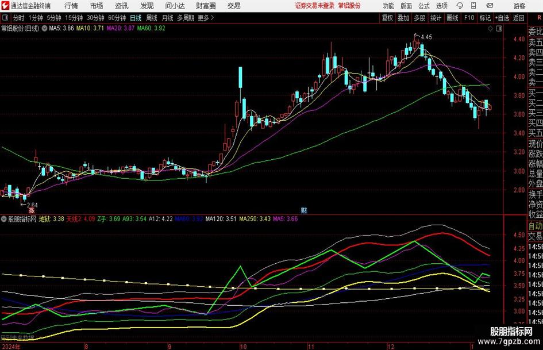Open the 功能 menu
This screenshot has width=543, height=350.
(x=388, y=6)
